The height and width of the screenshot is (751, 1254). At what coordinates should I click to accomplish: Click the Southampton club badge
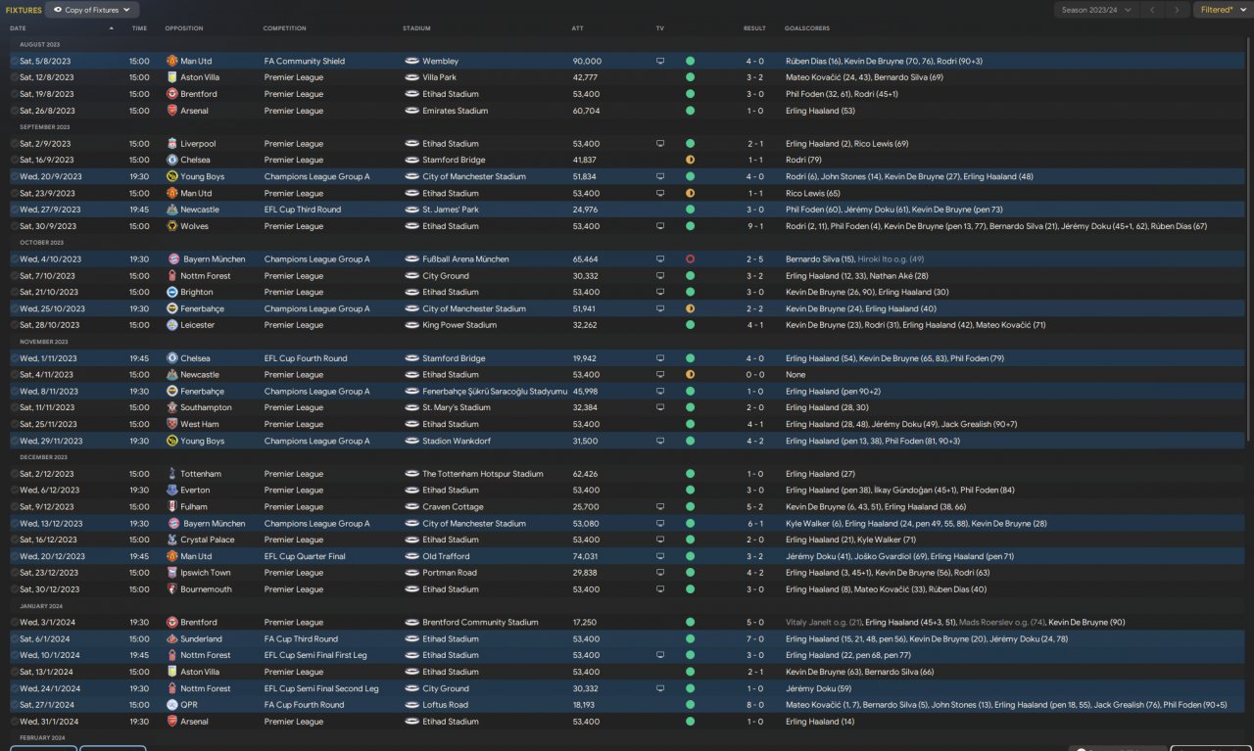(172, 407)
